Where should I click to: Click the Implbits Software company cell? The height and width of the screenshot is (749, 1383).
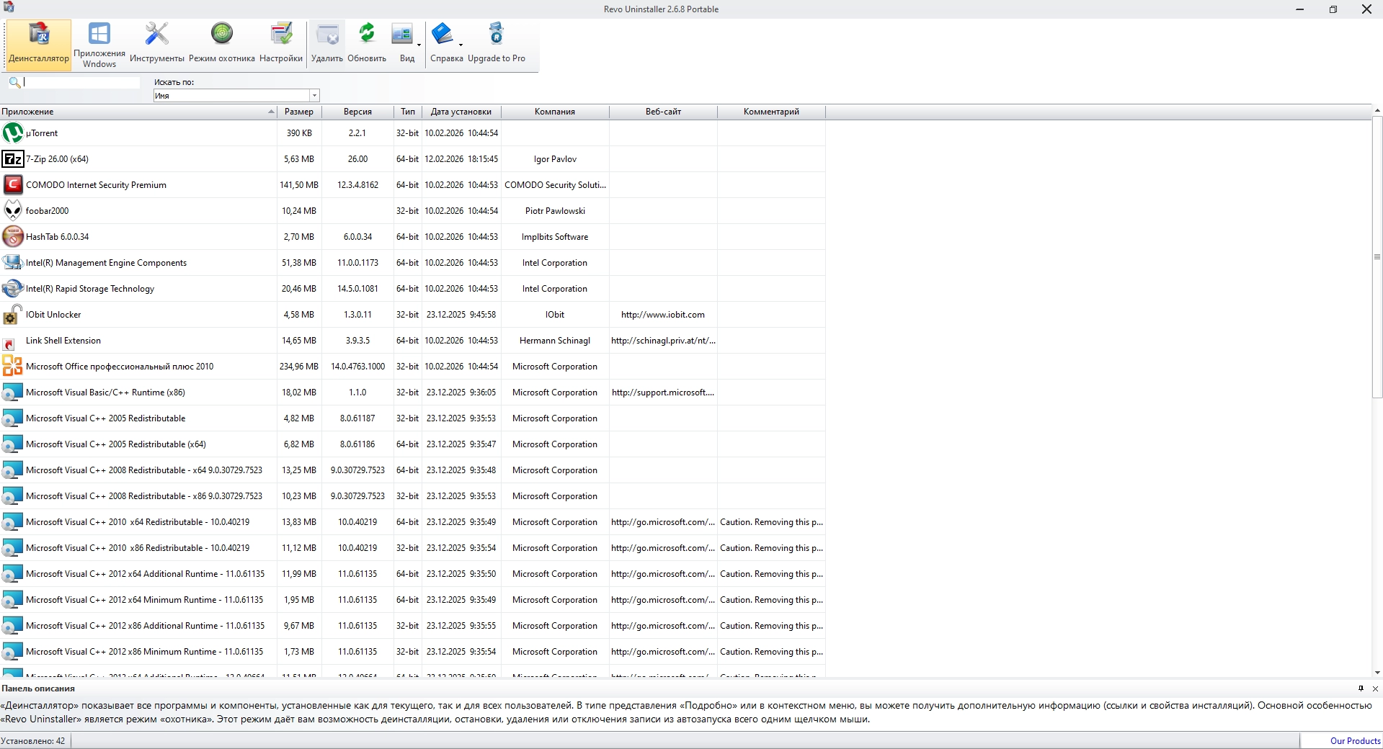555,237
